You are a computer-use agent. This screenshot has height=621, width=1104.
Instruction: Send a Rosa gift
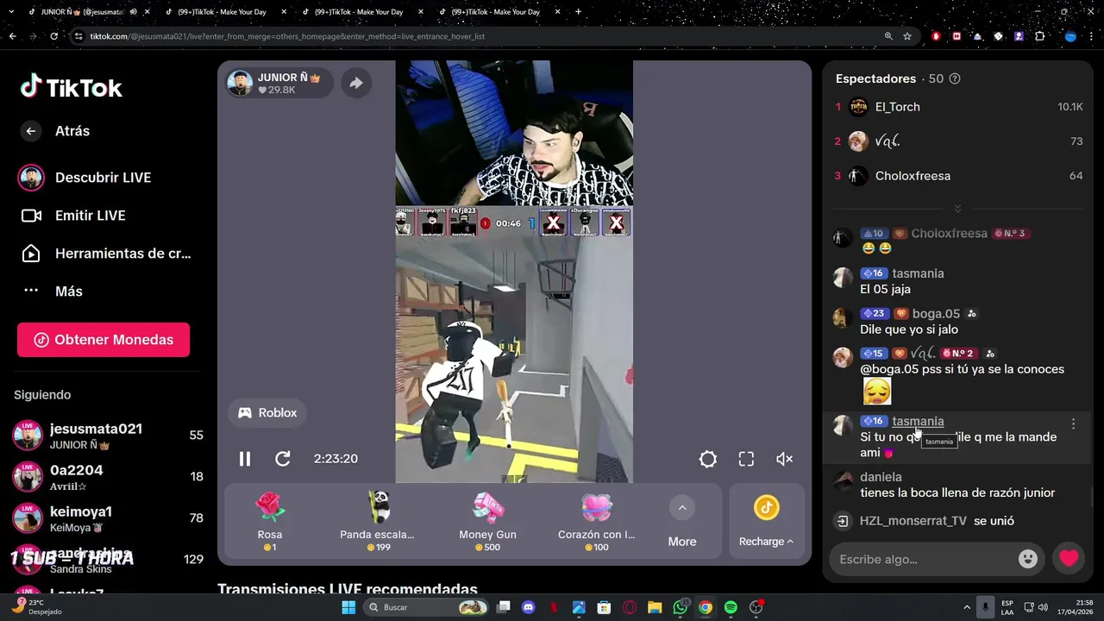(x=270, y=521)
